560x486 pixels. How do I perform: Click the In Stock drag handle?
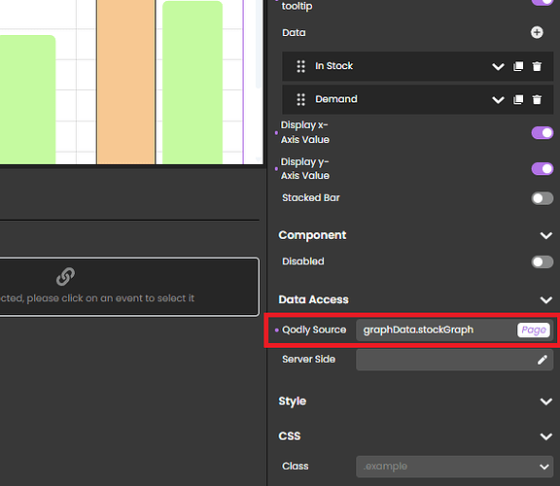point(300,66)
